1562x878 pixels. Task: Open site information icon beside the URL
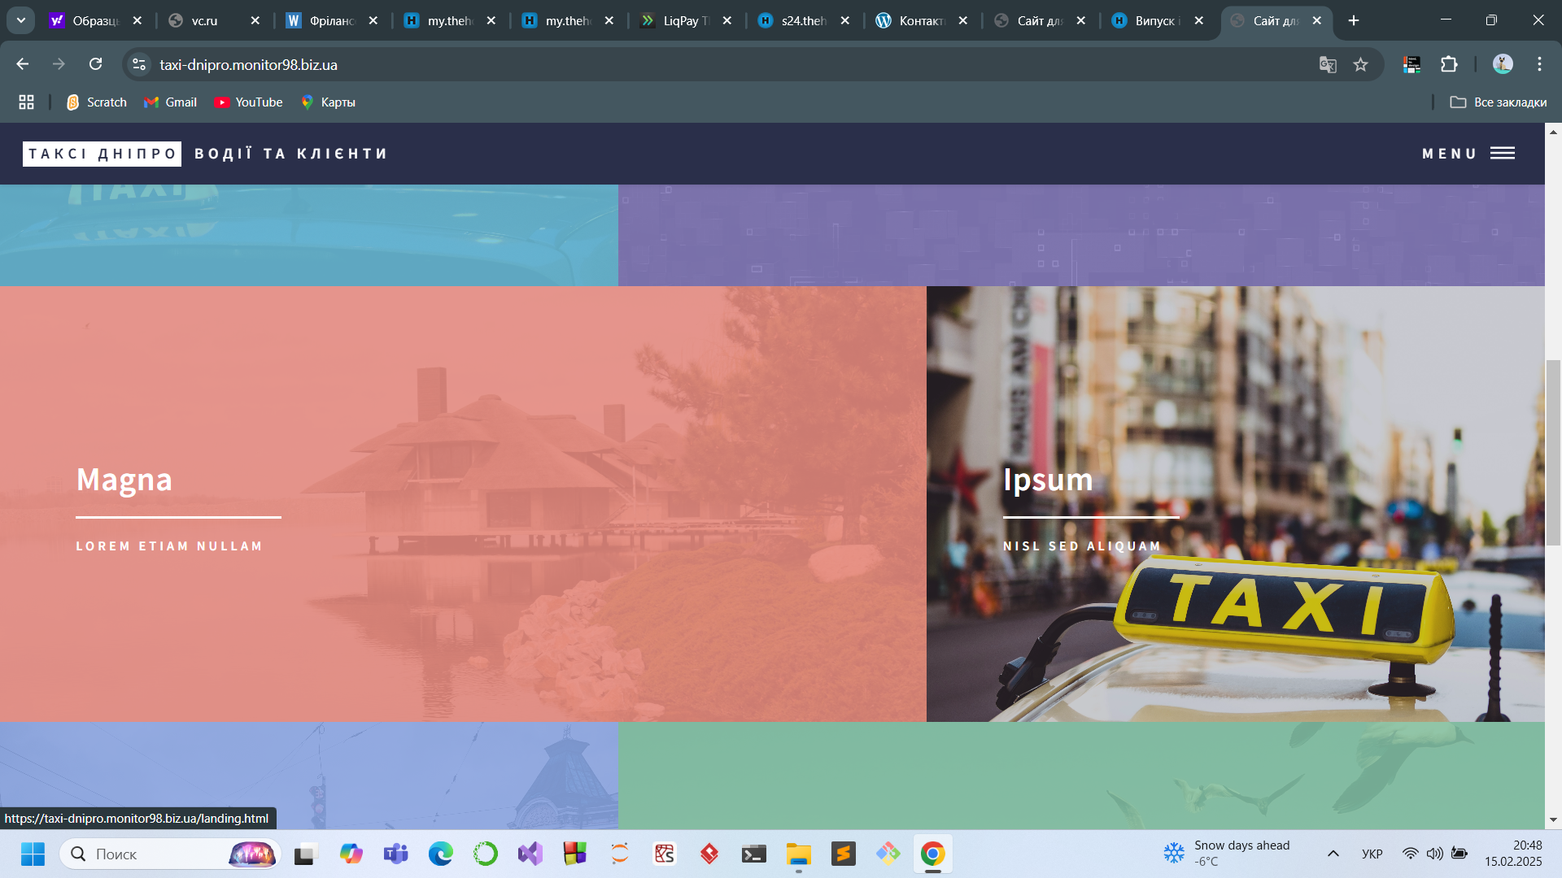pyautogui.click(x=139, y=64)
